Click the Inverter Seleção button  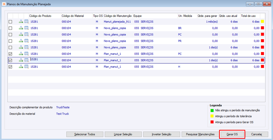pyautogui.click(x=161, y=134)
